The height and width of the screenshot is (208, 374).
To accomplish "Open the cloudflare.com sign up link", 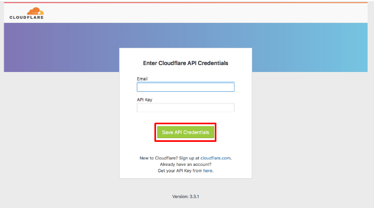I will (x=215, y=158).
